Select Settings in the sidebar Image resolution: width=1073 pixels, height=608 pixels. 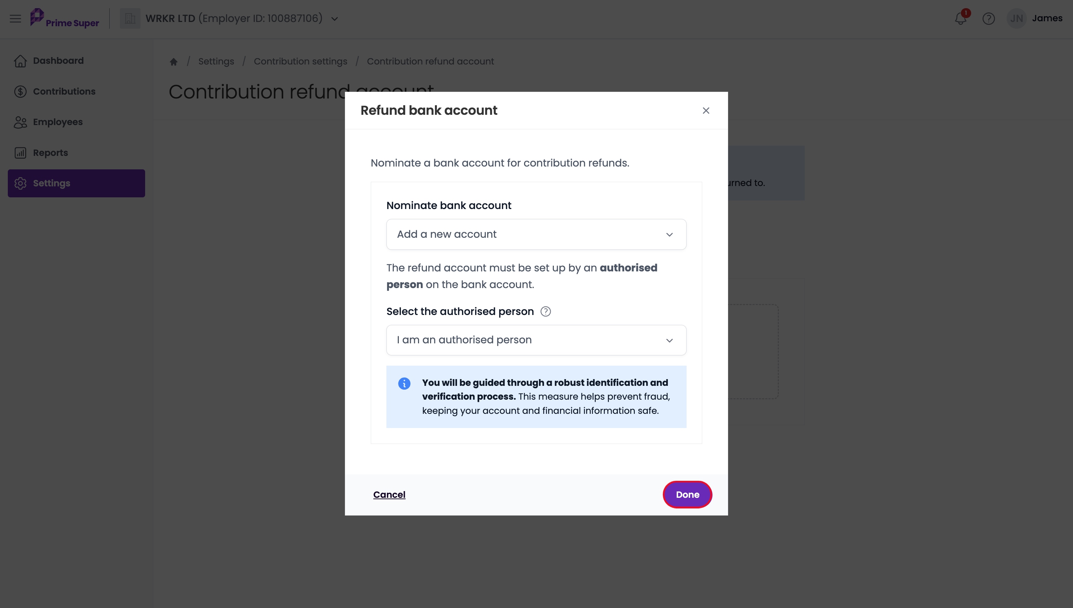pyautogui.click(x=76, y=183)
